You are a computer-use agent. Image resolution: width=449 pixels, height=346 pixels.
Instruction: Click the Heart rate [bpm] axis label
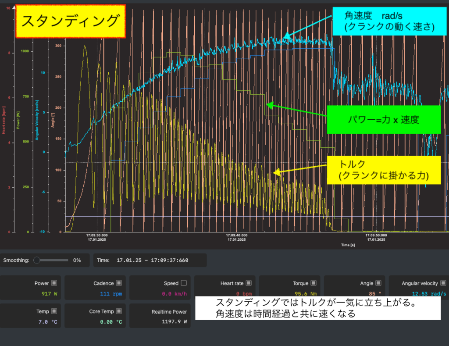coord(4,118)
